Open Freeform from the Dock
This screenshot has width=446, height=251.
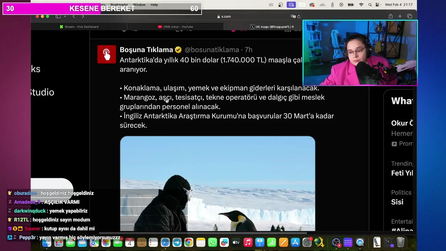(224, 242)
